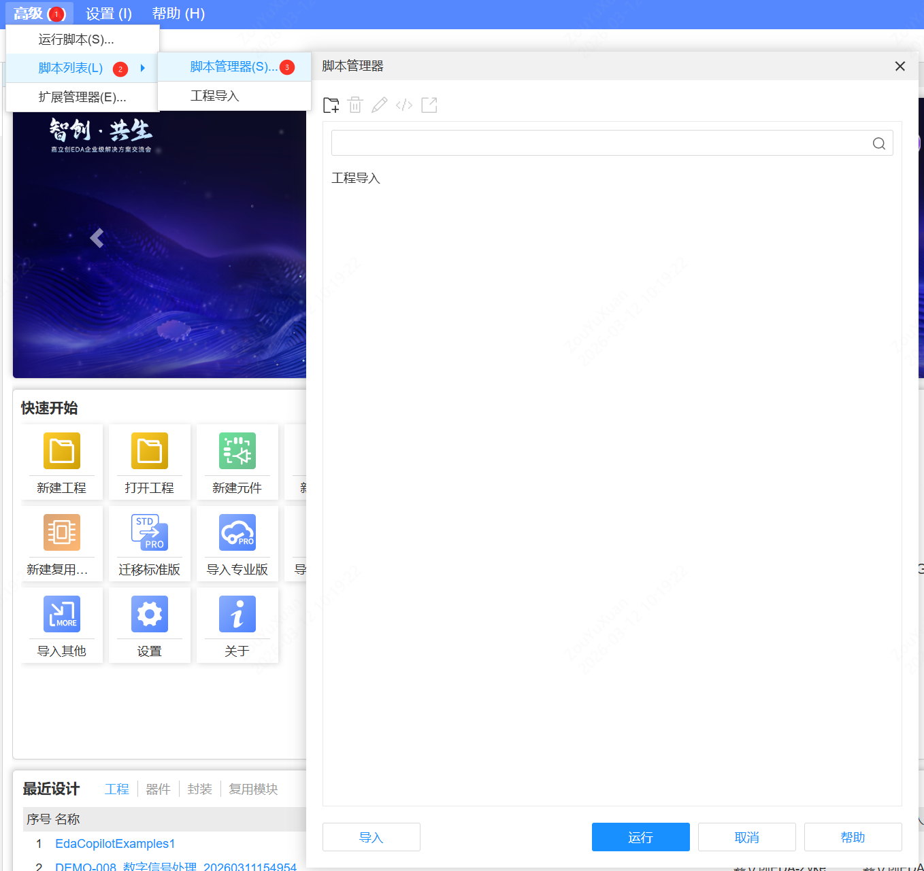Select the 新建工程 folder icon
The image size is (924, 871).
point(61,450)
